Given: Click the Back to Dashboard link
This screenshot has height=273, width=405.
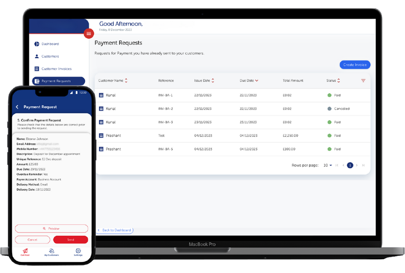Looking at the screenshot, I should click(114, 230).
